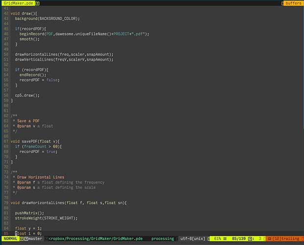Click the 61% scroll percentage indicator
This screenshot has height=245, width=304.
click(217, 239)
